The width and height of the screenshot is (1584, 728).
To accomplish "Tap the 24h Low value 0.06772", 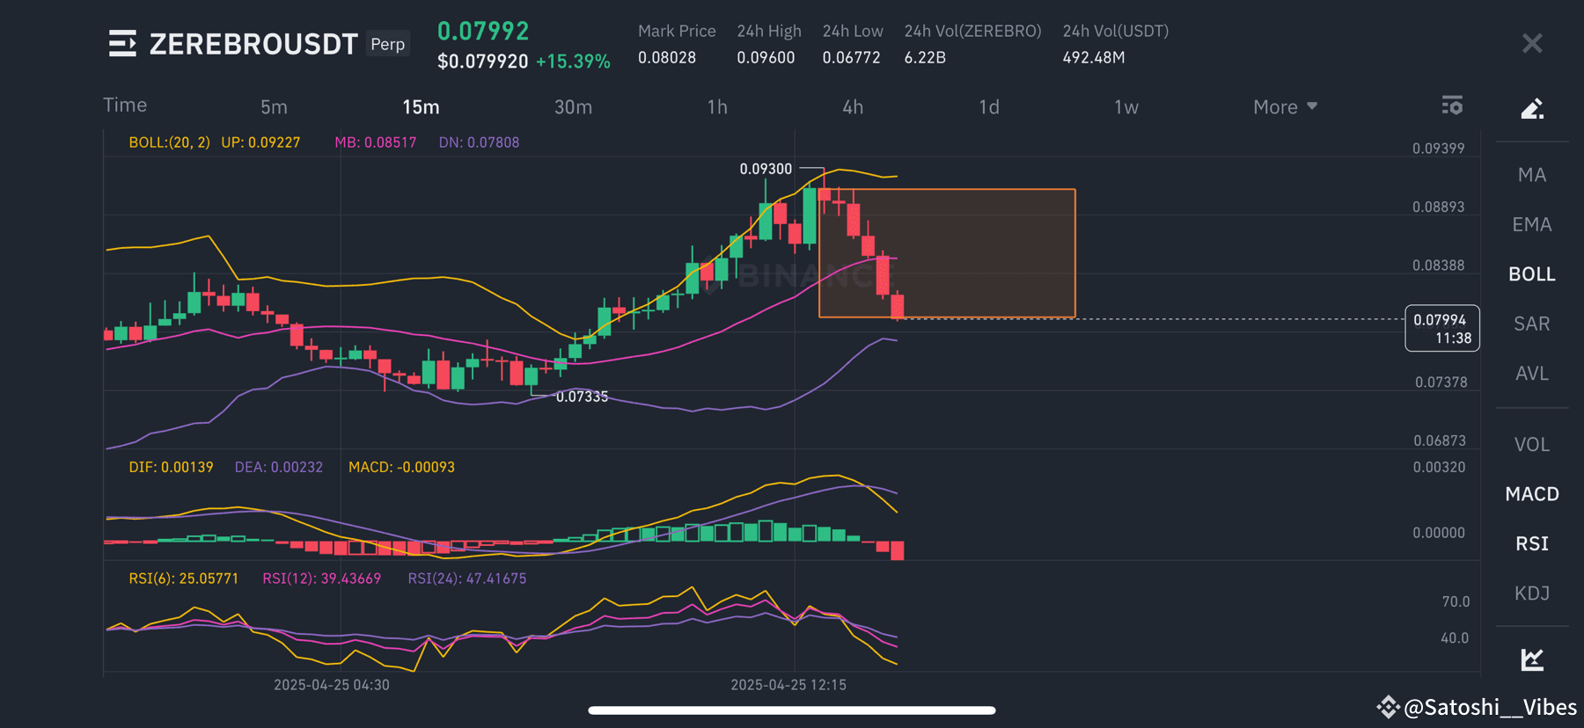I will [851, 58].
